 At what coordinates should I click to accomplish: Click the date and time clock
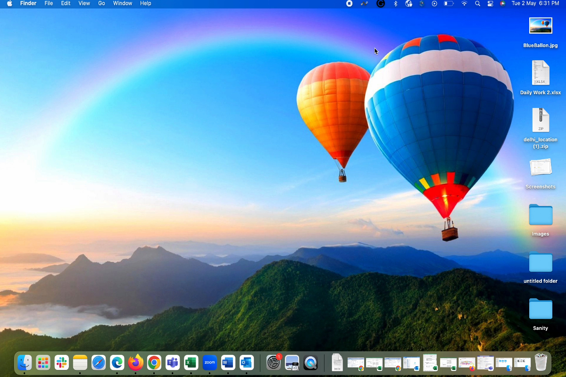pyautogui.click(x=535, y=3)
